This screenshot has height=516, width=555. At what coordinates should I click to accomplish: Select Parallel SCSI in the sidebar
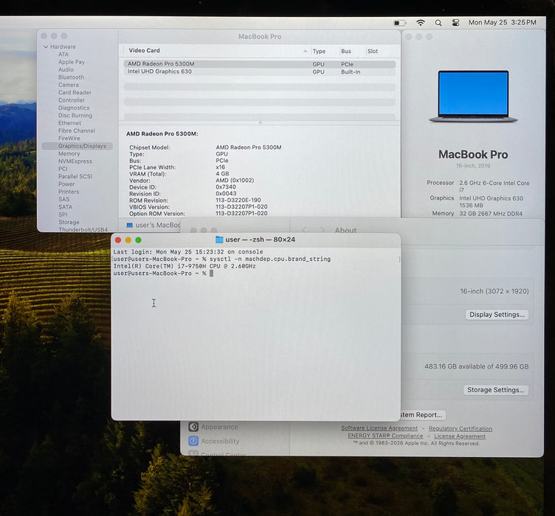[75, 176]
